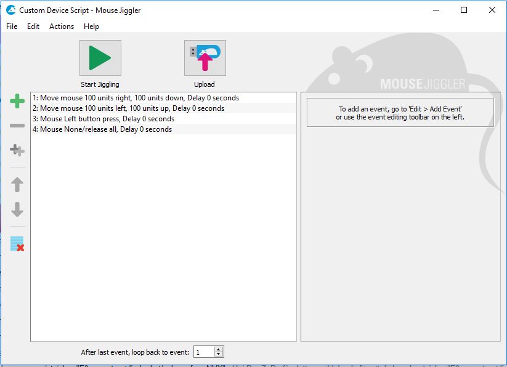Click the Mouse Jiggler app icon in title bar
The height and width of the screenshot is (367, 507).
(x=11, y=10)
